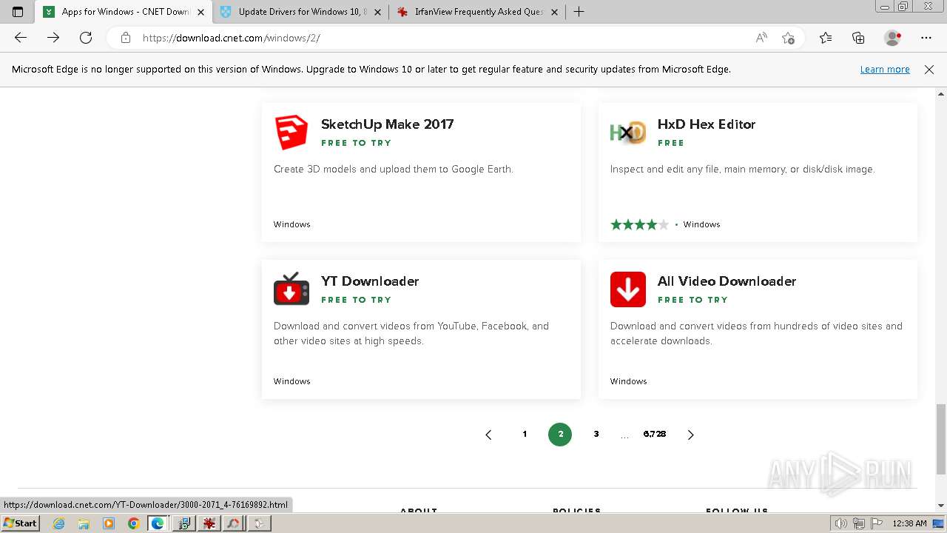Image resolution: width=947 pixels, height=533 pixels.
Task: Click the network tray icon
Action: pyautogui.click(x=859, y=523)
